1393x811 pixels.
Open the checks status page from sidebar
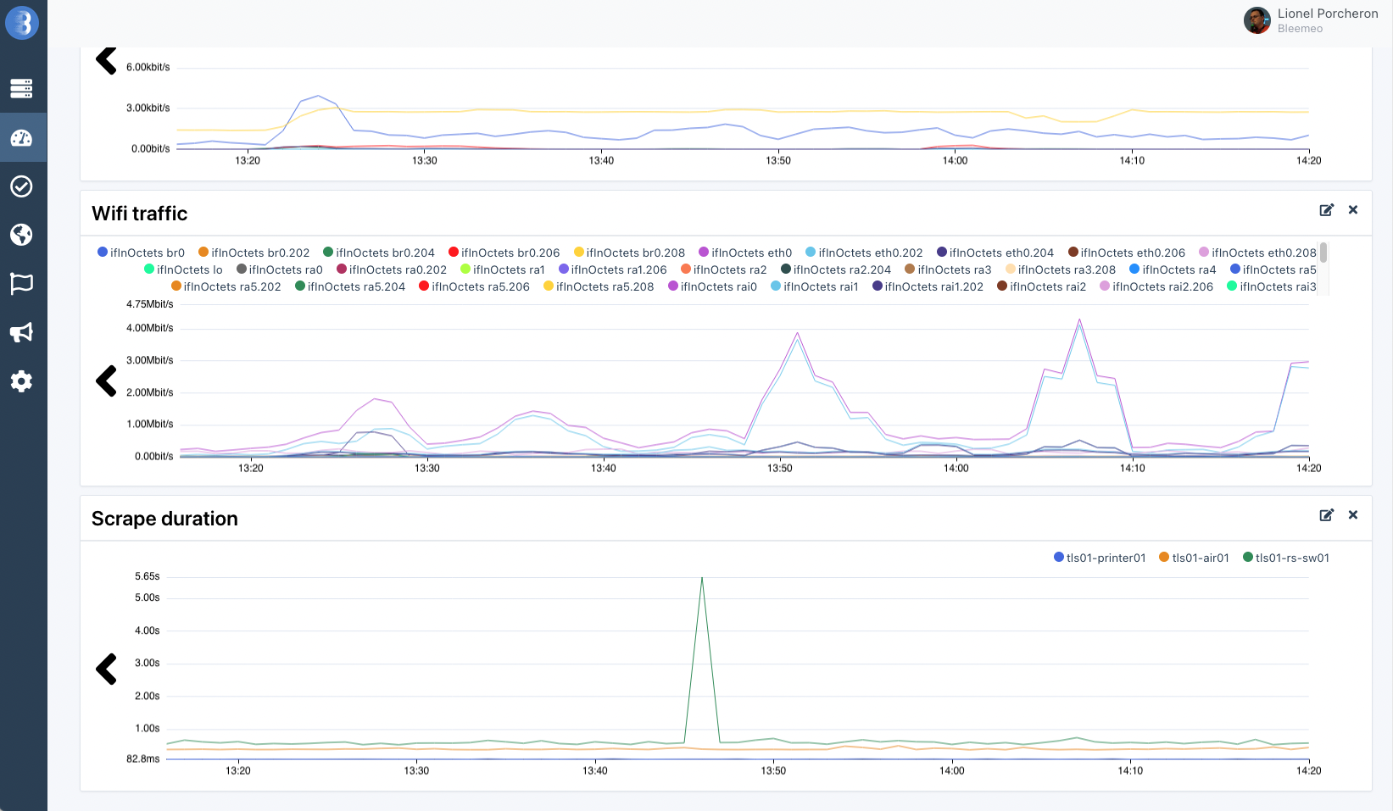pyautogui.click(x=23, y=186)
